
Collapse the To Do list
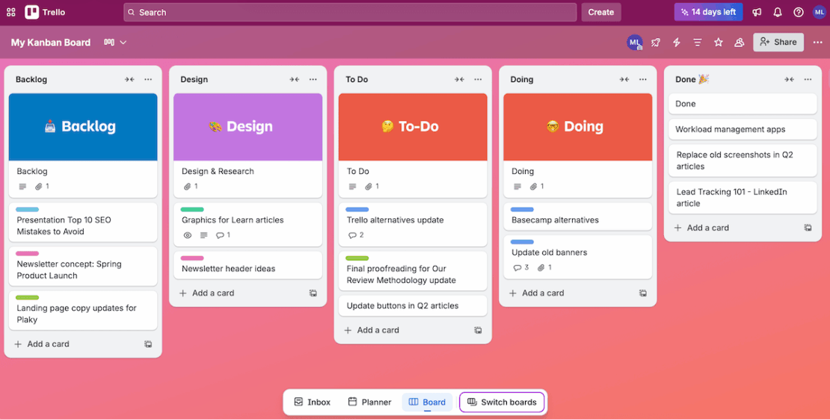coord(459,79)
